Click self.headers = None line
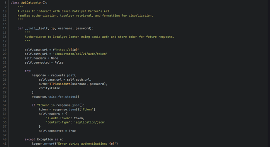This screenshot has height=147, width=270. 41,58
